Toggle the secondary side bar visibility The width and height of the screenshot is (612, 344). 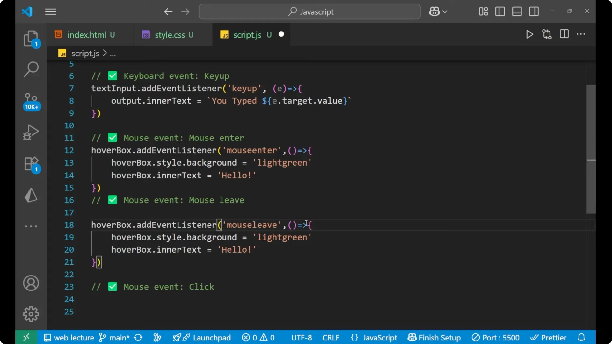(x=534, y=11)
